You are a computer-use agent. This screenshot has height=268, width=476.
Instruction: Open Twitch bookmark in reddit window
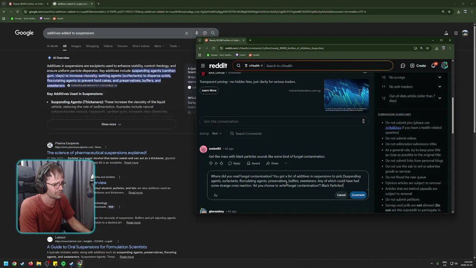(x=241, y=55)
